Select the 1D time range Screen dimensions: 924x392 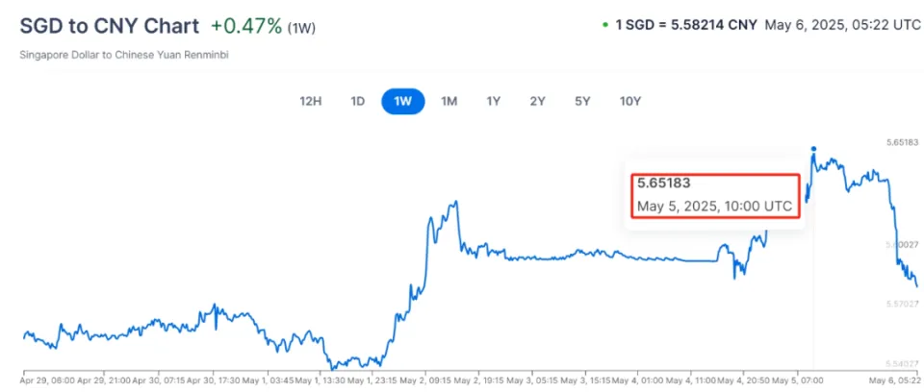pos(358,101)
